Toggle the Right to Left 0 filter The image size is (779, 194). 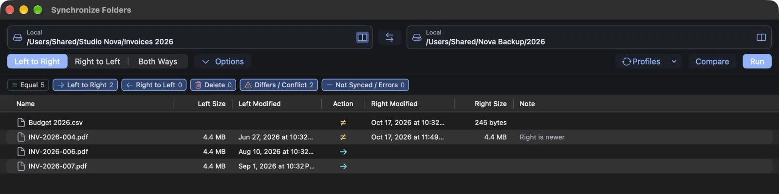coord(154,85)
